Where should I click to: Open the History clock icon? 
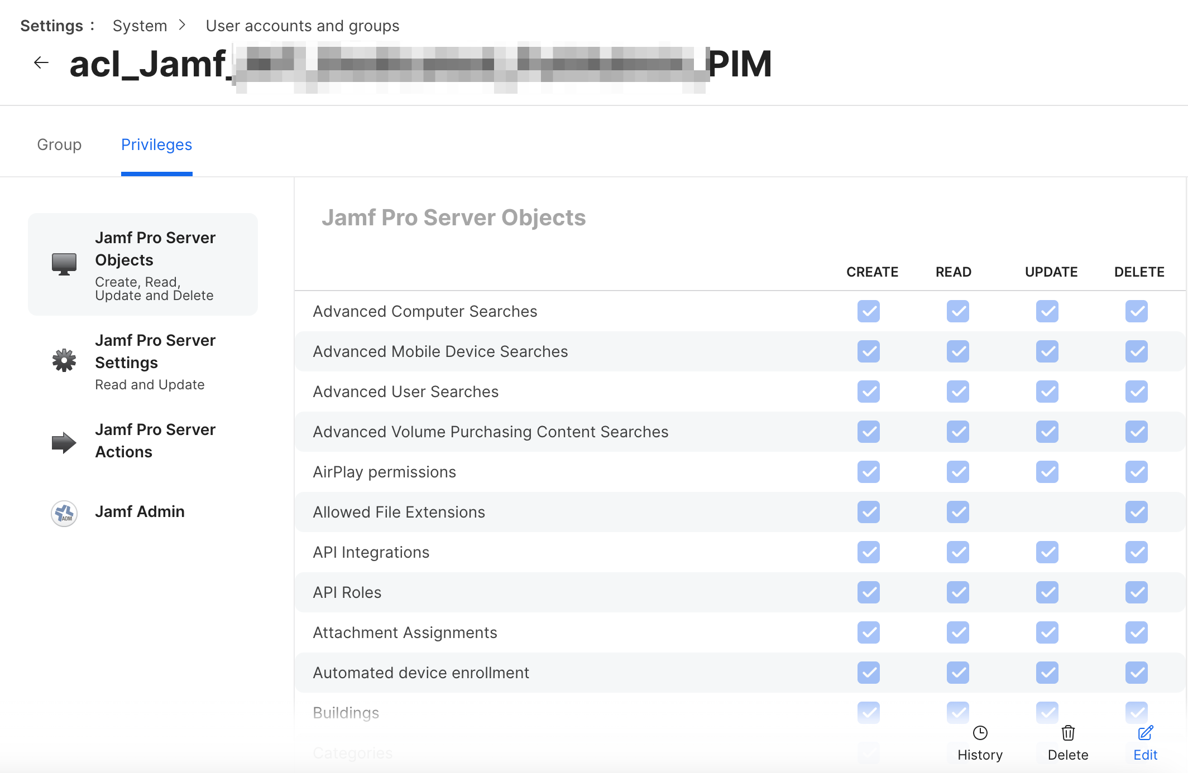[x=980, y=733]
